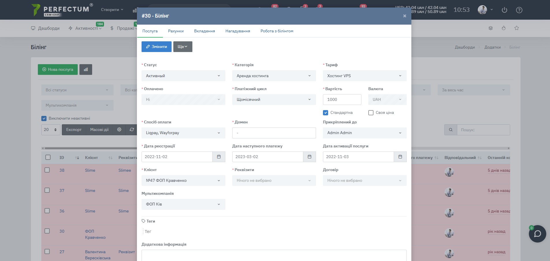Open calendar for Дата активації послуги
The image size is (550, 261).
click(400, 157)
